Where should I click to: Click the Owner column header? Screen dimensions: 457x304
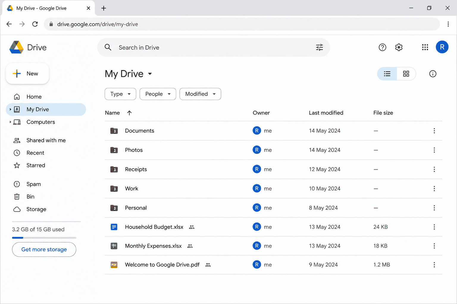pos(261,113)
